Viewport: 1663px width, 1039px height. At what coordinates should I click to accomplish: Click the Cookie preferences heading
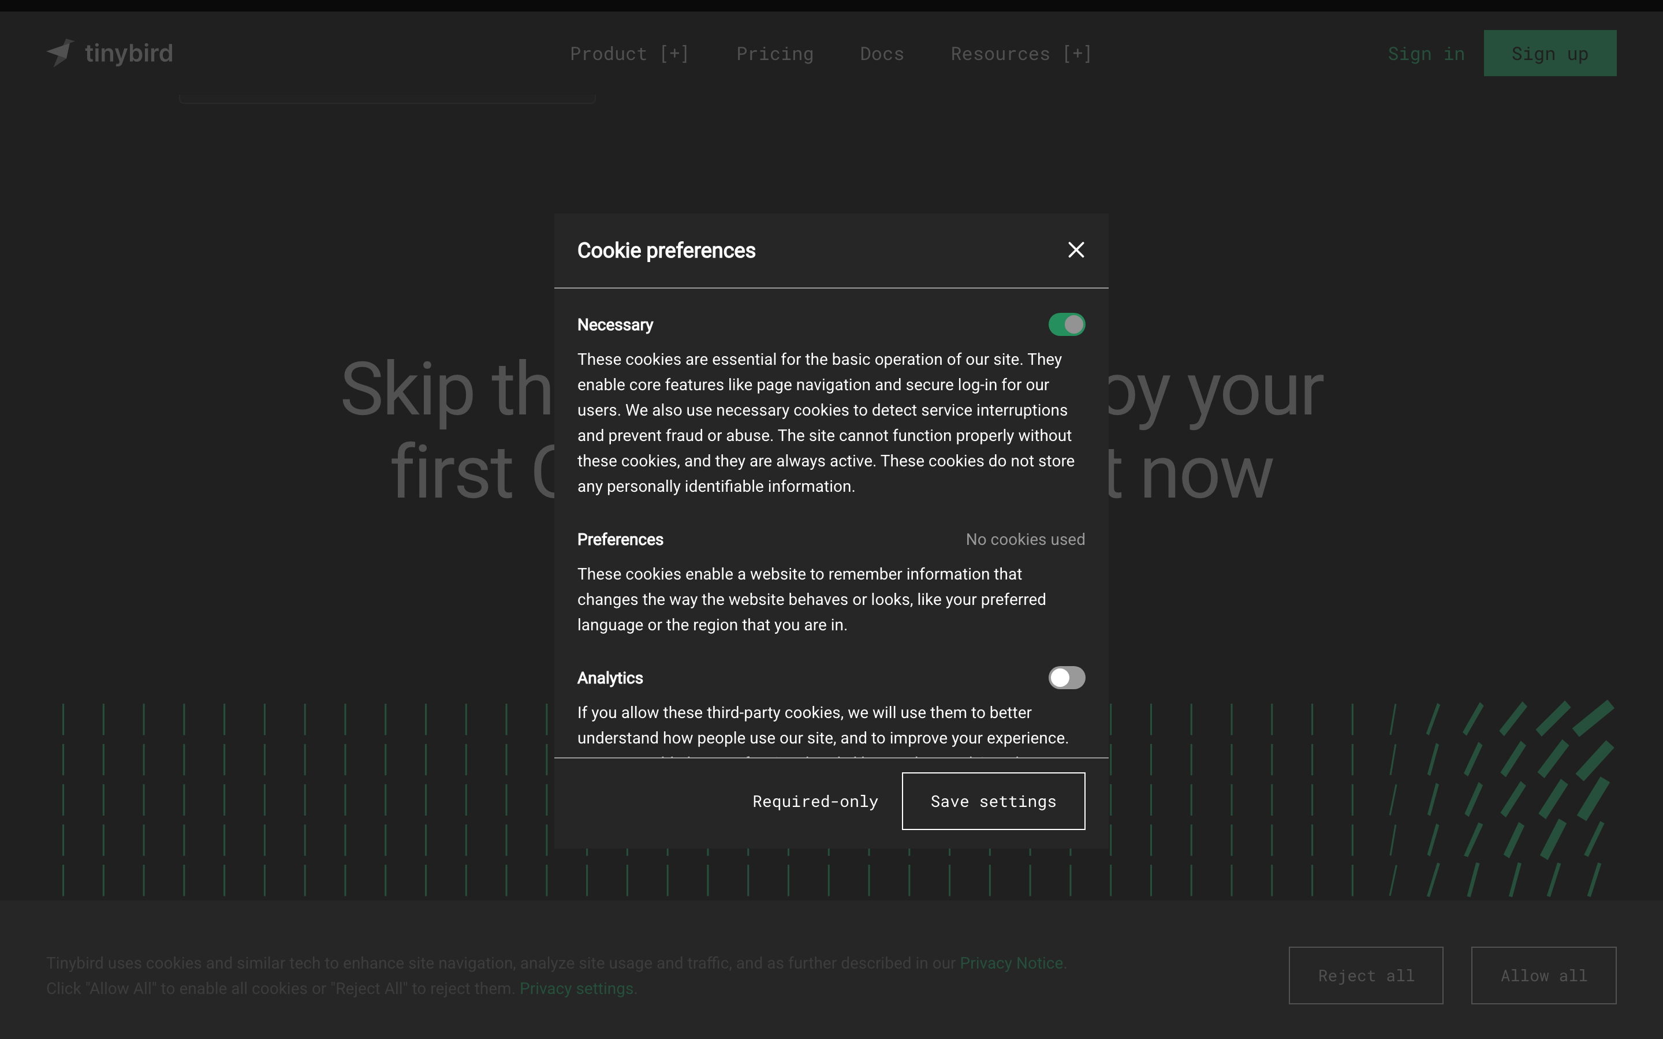coord(666,251)
